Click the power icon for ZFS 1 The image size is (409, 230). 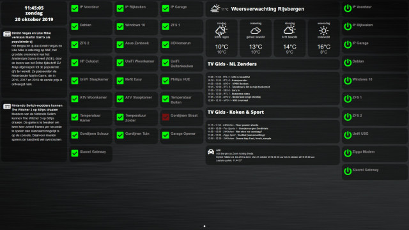point(348,99)
